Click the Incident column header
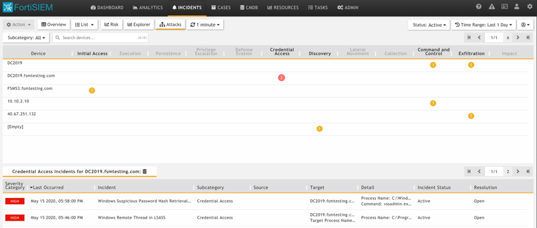Viewport: 537px width, 228px height. click(106, 188)
